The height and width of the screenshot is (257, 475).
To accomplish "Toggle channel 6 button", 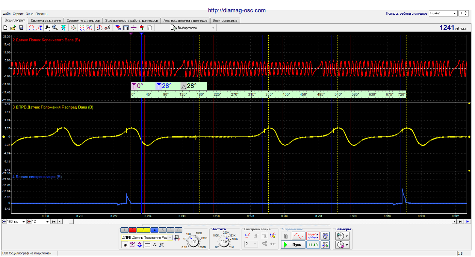I will click(170, 230).
